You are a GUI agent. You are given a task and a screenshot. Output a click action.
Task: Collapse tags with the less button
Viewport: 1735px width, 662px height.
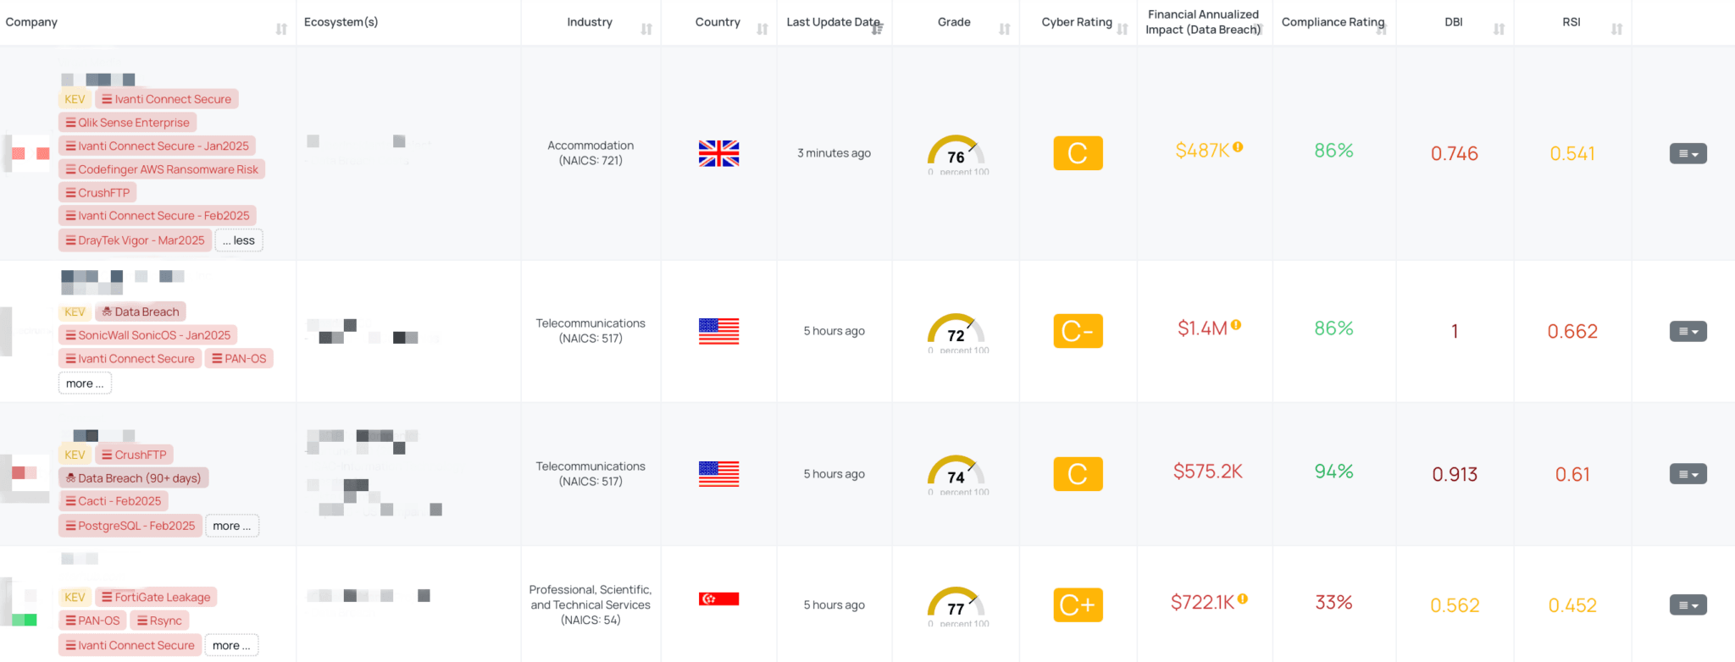[x=239, y=241]
